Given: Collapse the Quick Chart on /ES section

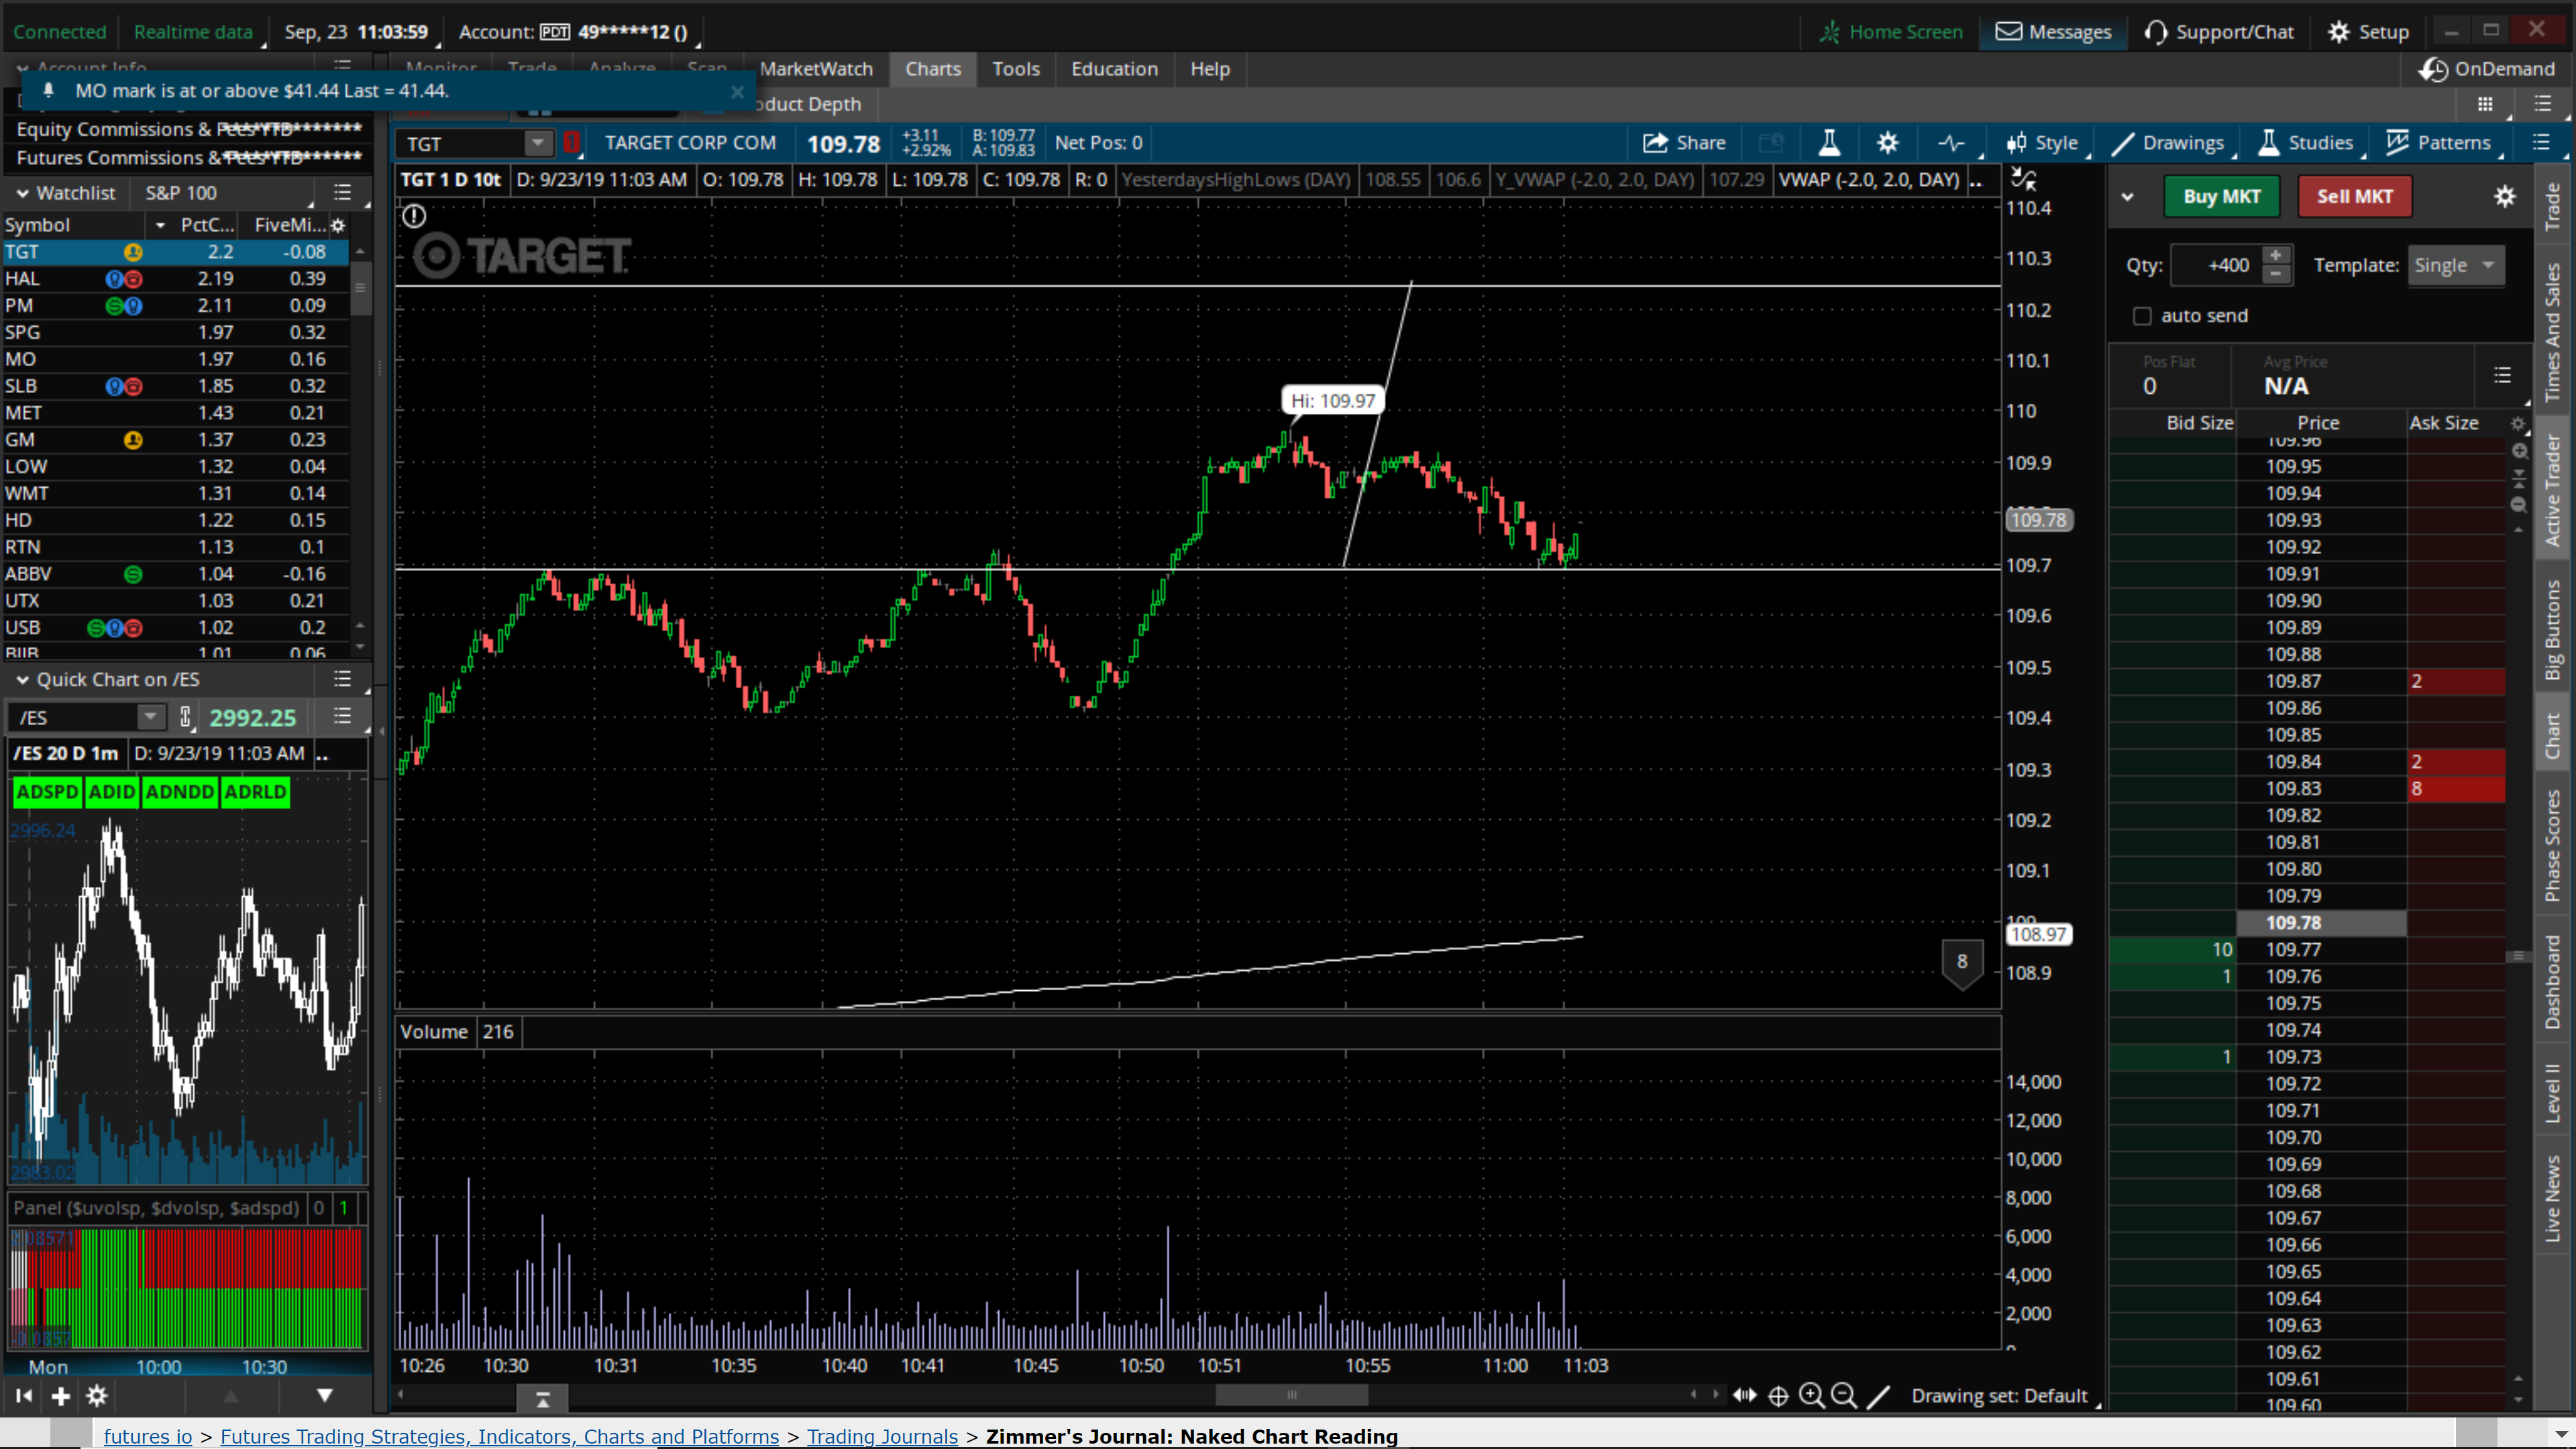Looking at the screenshot, I should (x=22, y=680).
